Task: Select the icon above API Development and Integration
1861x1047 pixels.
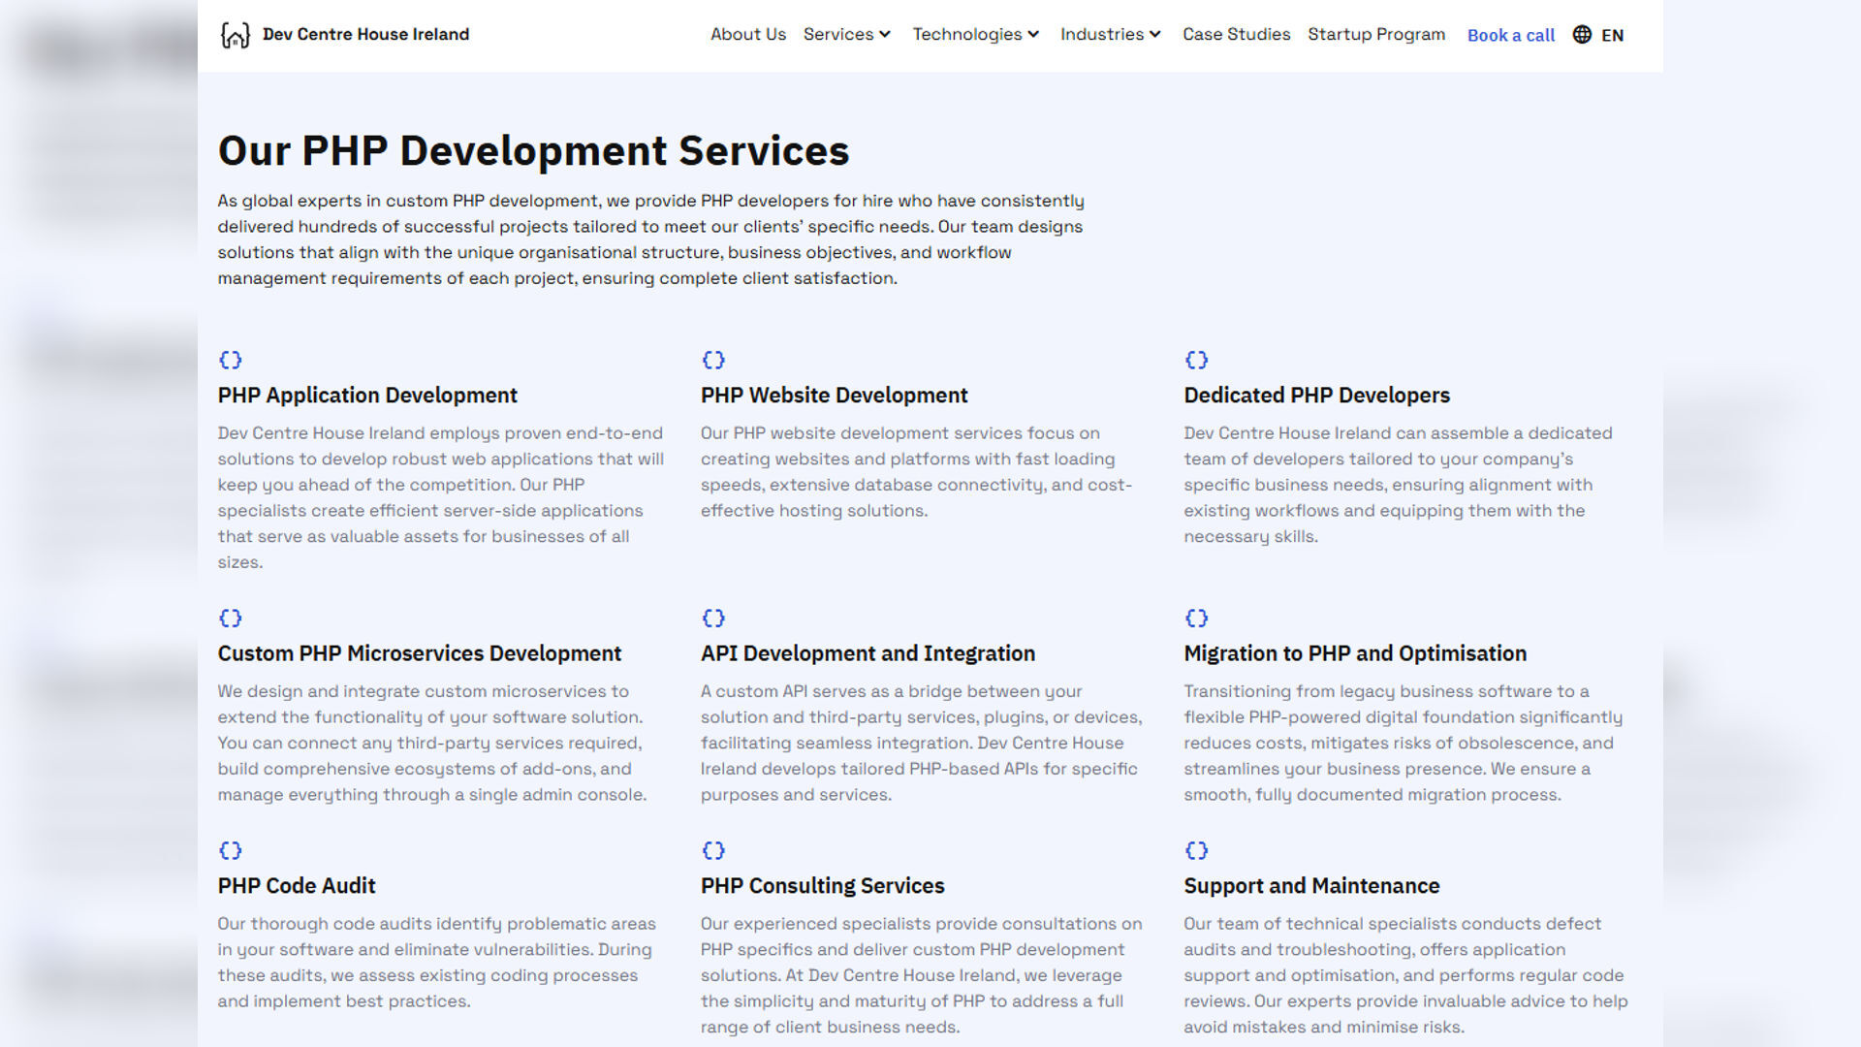Action: coord(713,618)
